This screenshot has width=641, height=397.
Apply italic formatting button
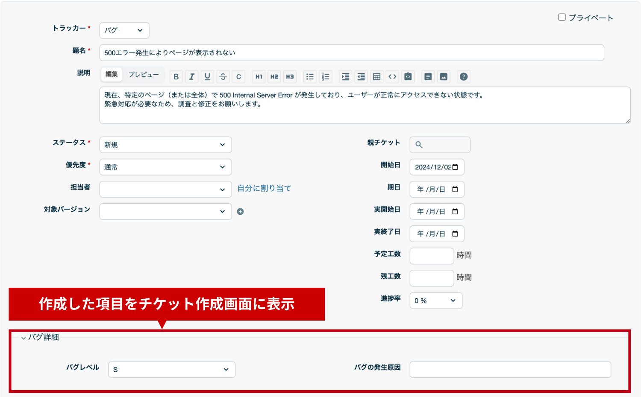(x=192, y=77)
